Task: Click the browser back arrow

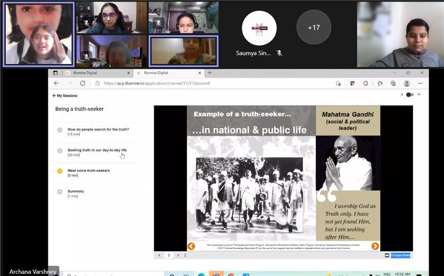Action: (x=56, y=83)
